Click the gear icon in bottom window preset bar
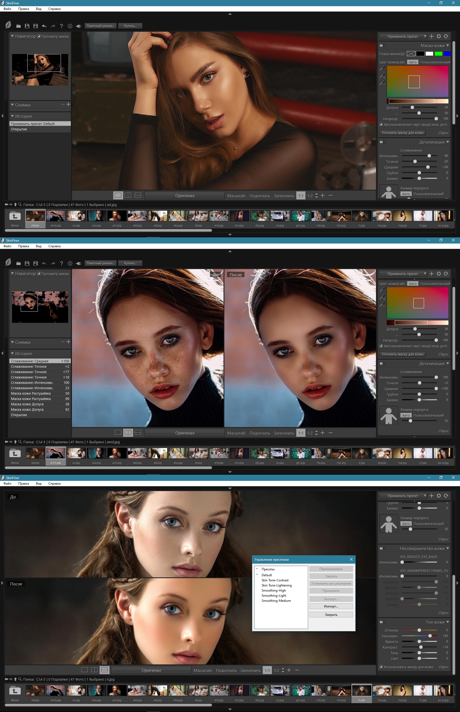 tap(439, 496)
